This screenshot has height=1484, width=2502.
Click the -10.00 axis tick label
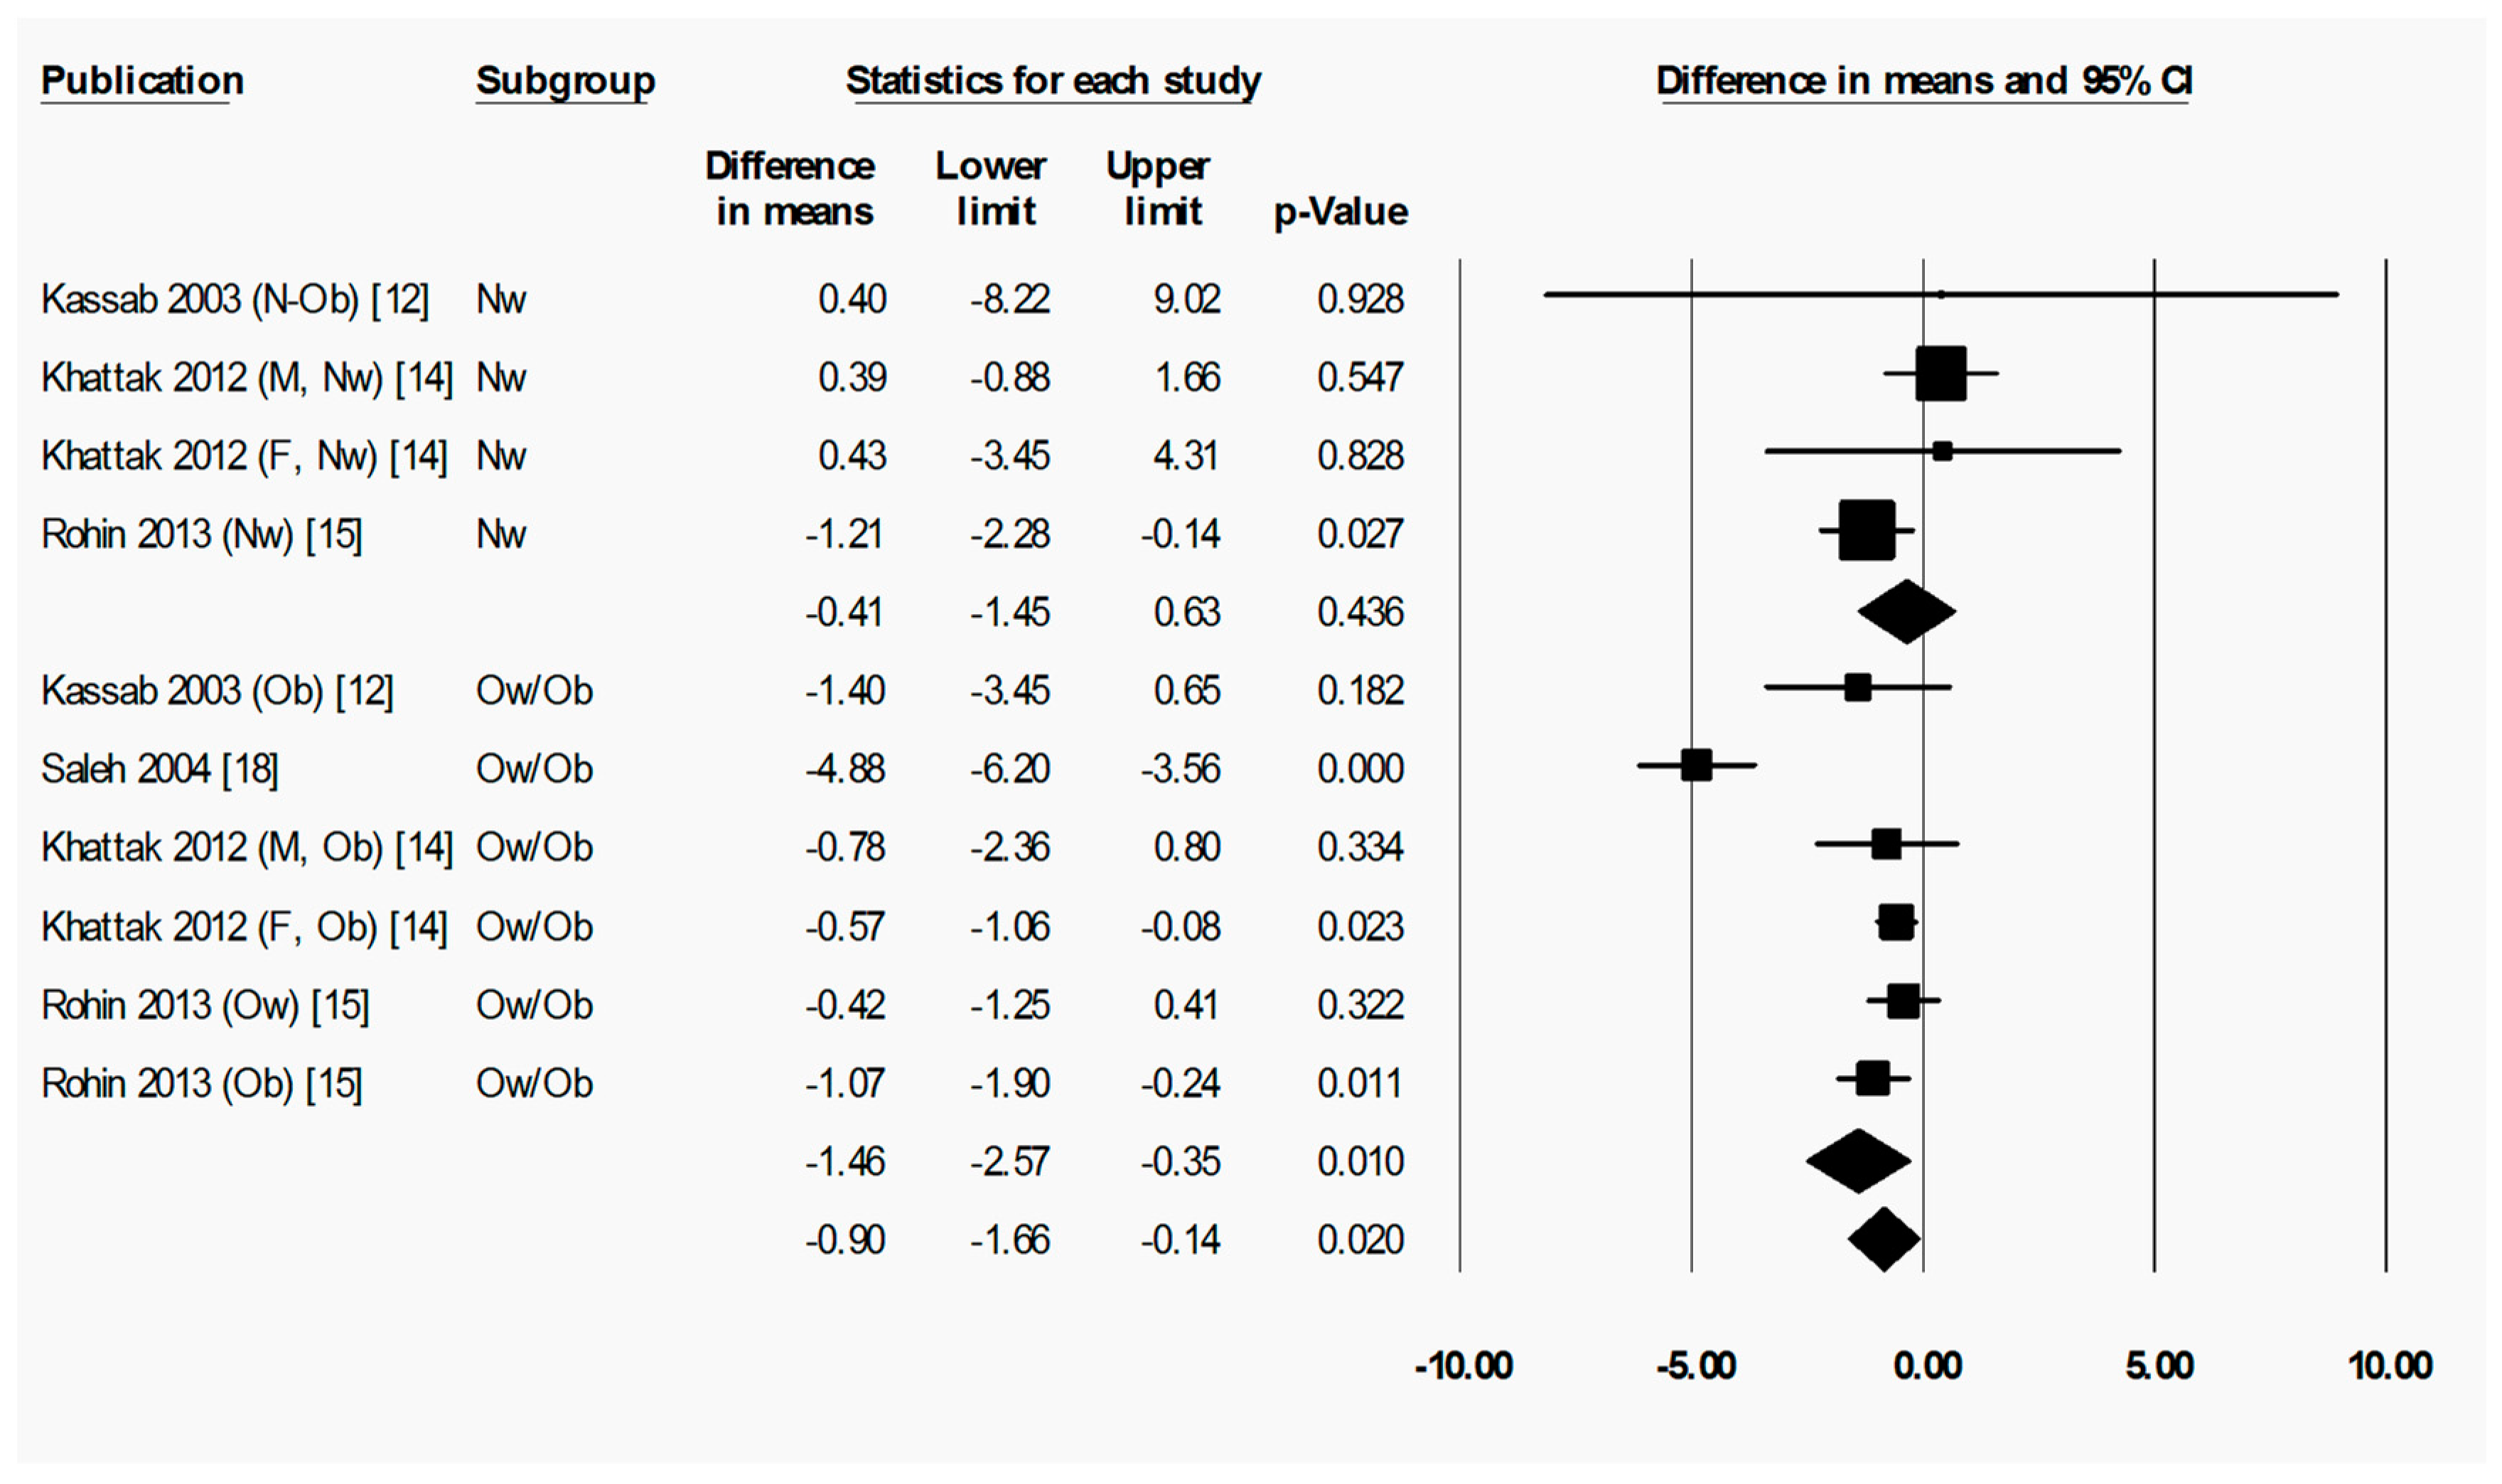1463,1365
